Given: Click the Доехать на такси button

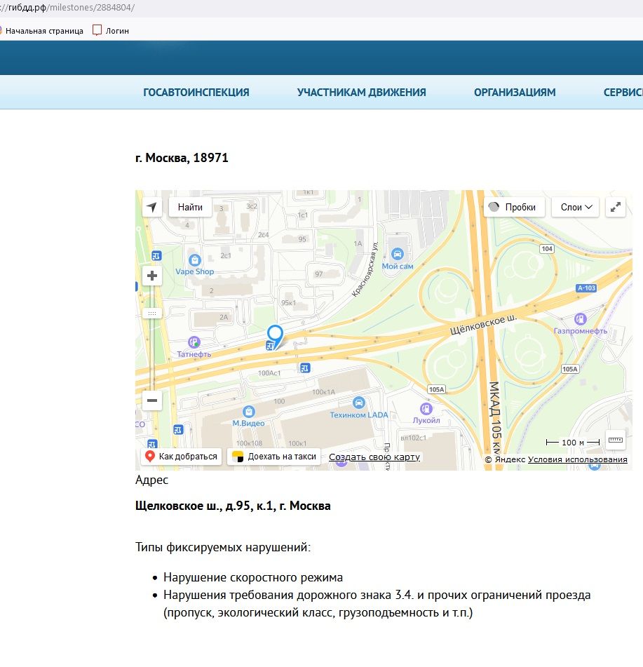Looking at the screenshot, I should [274, 457].
